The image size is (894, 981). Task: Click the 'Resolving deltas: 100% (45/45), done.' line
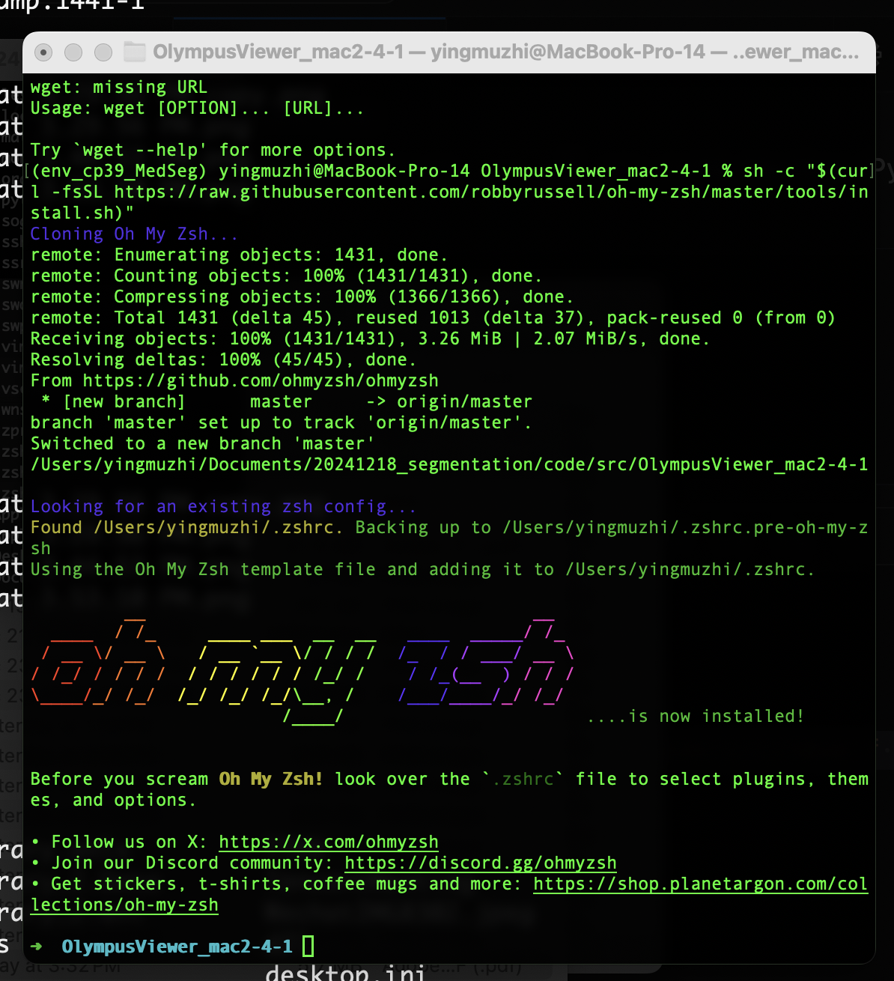click(x=223, y=359)
